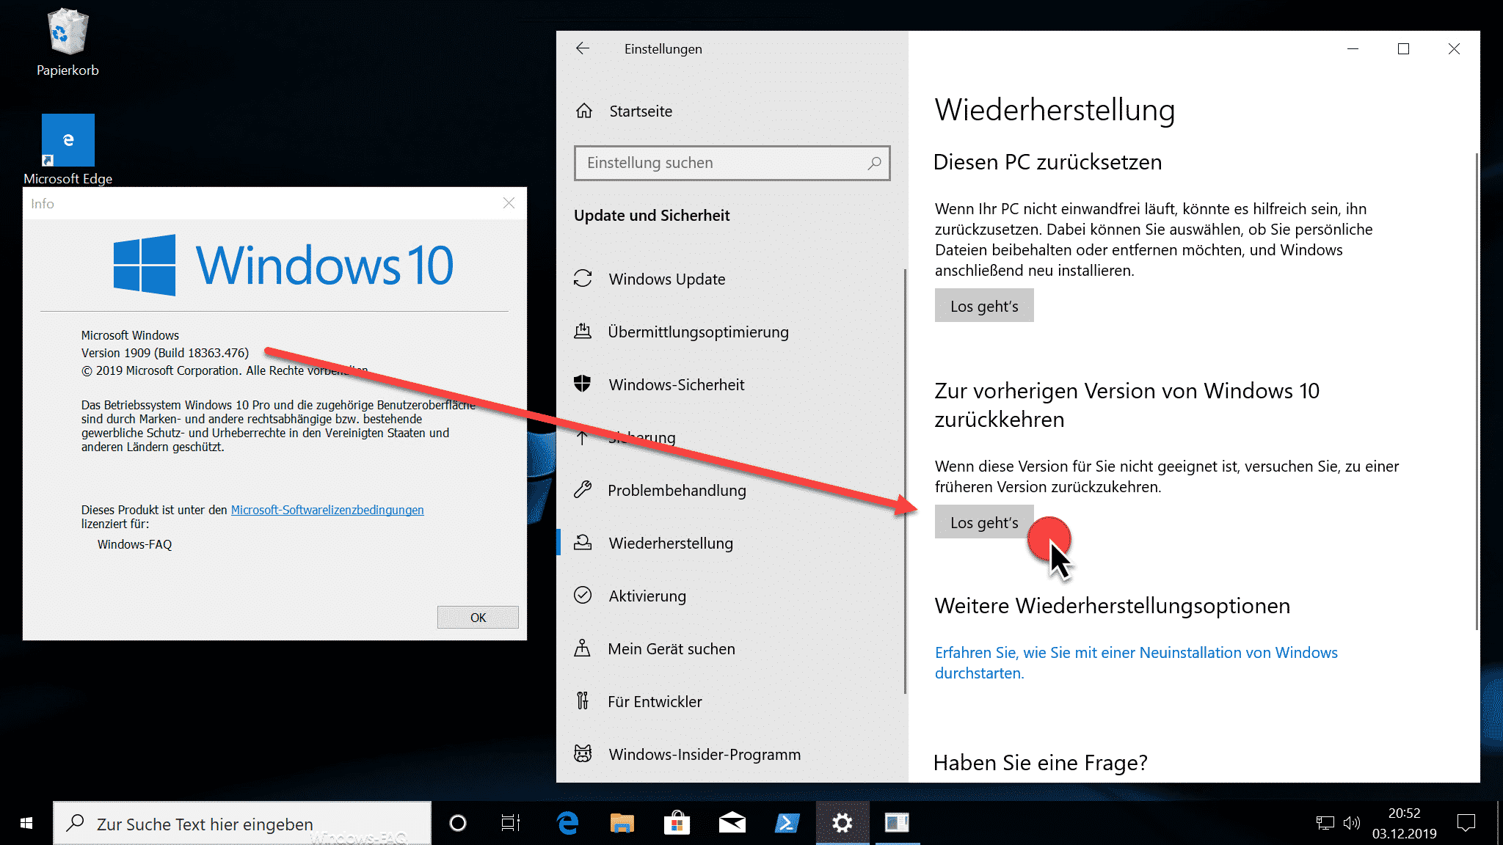Click Los geht's under Zur vorherigen Version zurückkehren
Screen dimensions: 1503x845
(x=984, y=522)
